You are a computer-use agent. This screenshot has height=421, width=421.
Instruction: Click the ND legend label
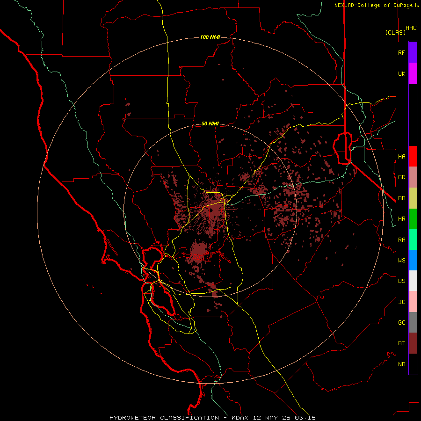(401, 364)
